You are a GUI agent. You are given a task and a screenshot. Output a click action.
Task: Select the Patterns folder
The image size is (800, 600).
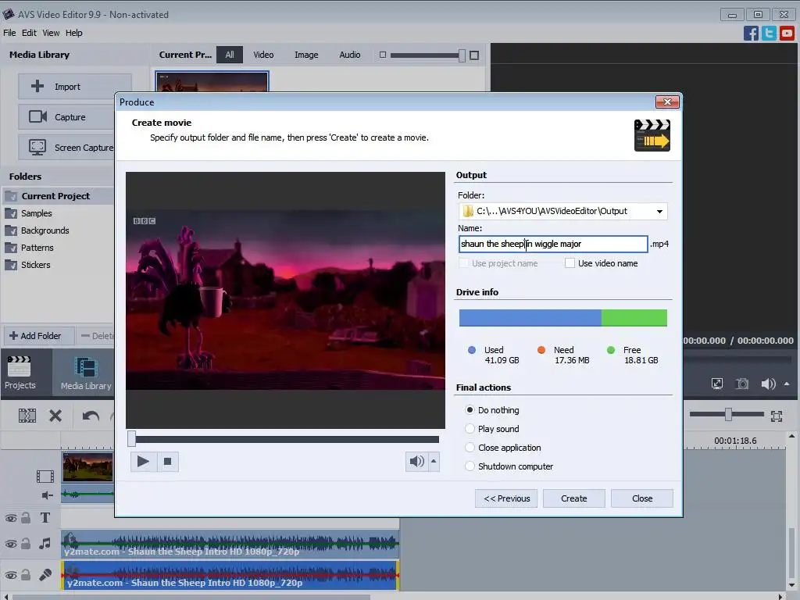pyautogui.click(x=37, y=248)
